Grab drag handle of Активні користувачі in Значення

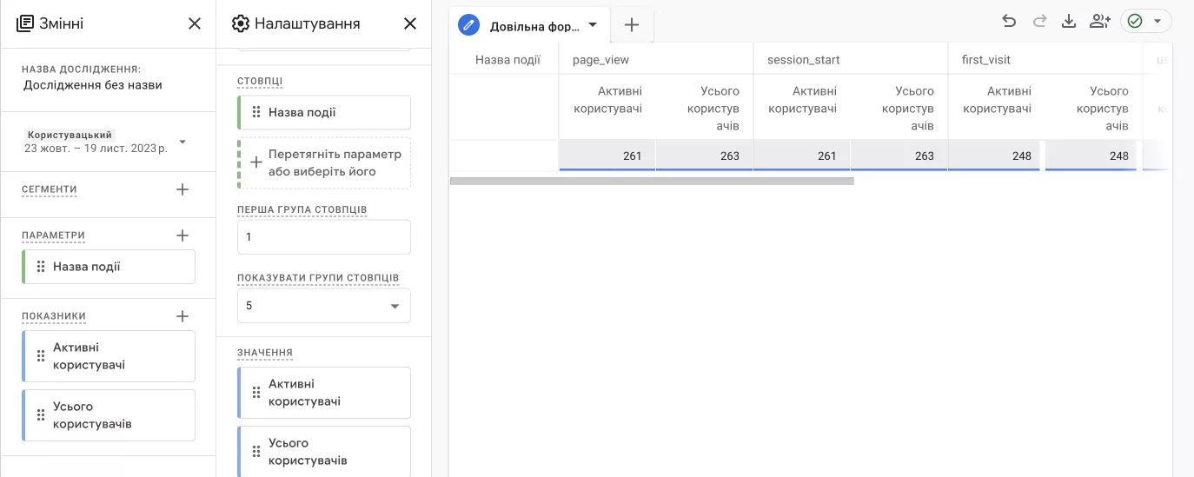tap(255, 393)
